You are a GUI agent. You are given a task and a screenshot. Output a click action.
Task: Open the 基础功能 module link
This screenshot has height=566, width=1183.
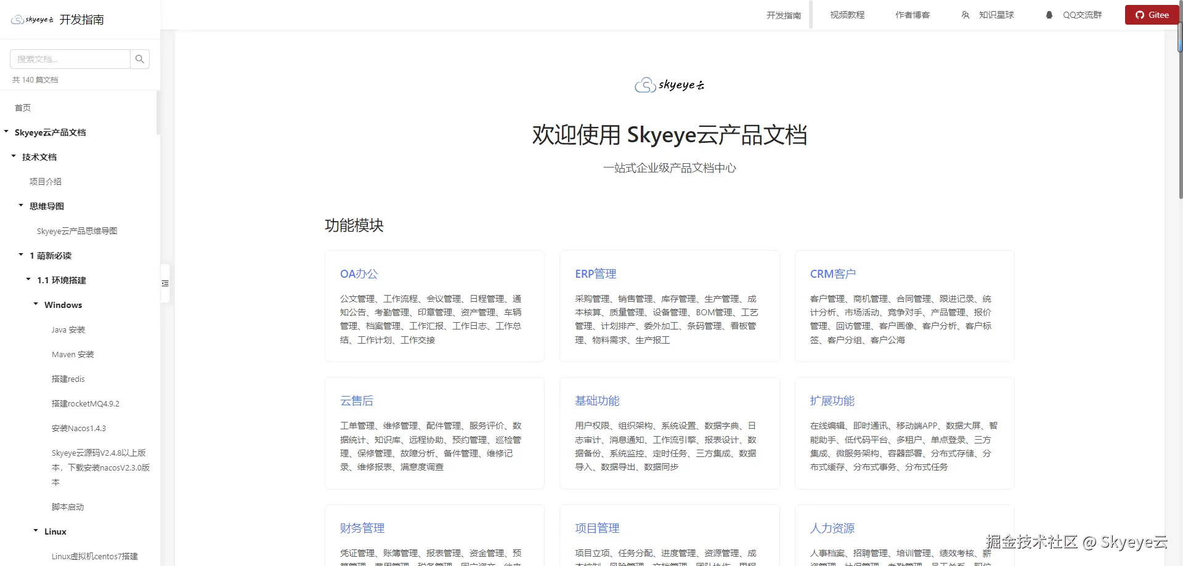(x=597, y=401)
